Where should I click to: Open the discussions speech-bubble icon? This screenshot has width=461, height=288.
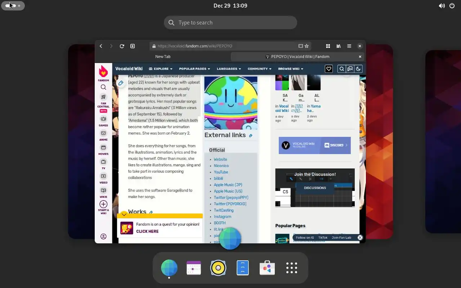[350, 69]
